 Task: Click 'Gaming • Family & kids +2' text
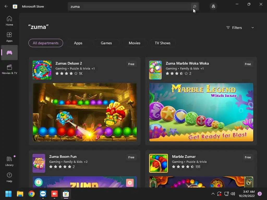click(x=68, y=161)
